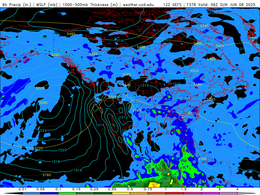Click the 'MSLP (mb)' title text
The height and width of the screenshot is (195, 260).
coord(47,5)
